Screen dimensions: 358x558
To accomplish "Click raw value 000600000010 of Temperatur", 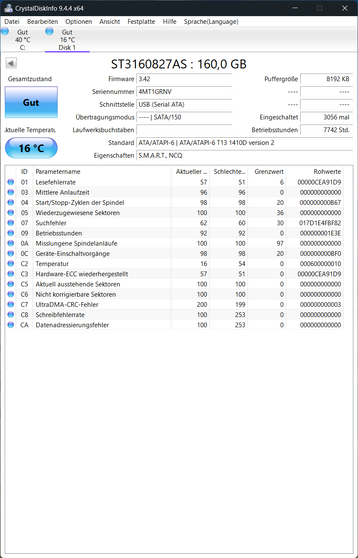I will (320, 264).
